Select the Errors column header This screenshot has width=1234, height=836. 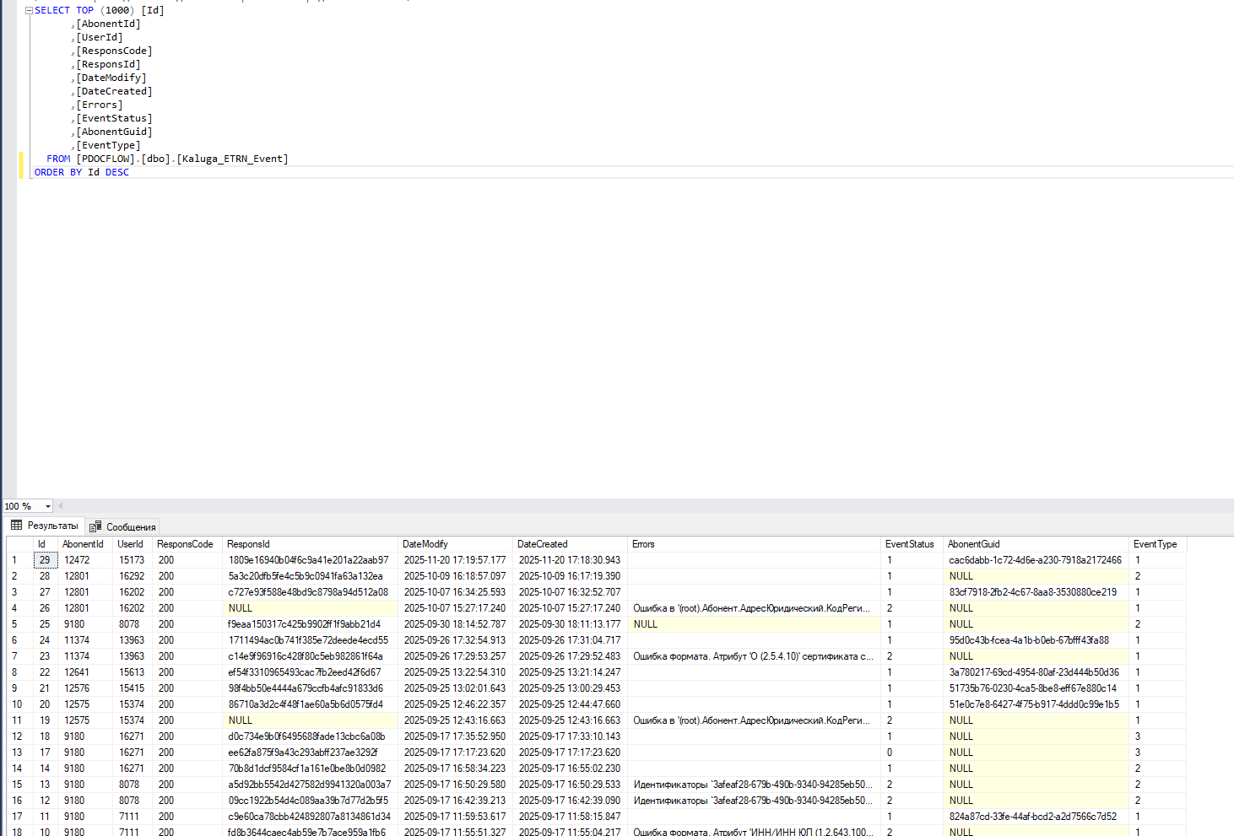point(754,544)
